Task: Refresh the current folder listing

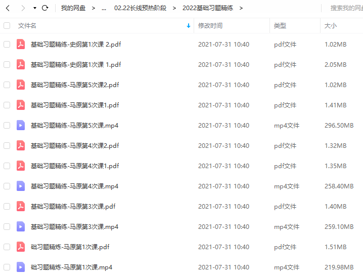Action: tap(45, 8)
